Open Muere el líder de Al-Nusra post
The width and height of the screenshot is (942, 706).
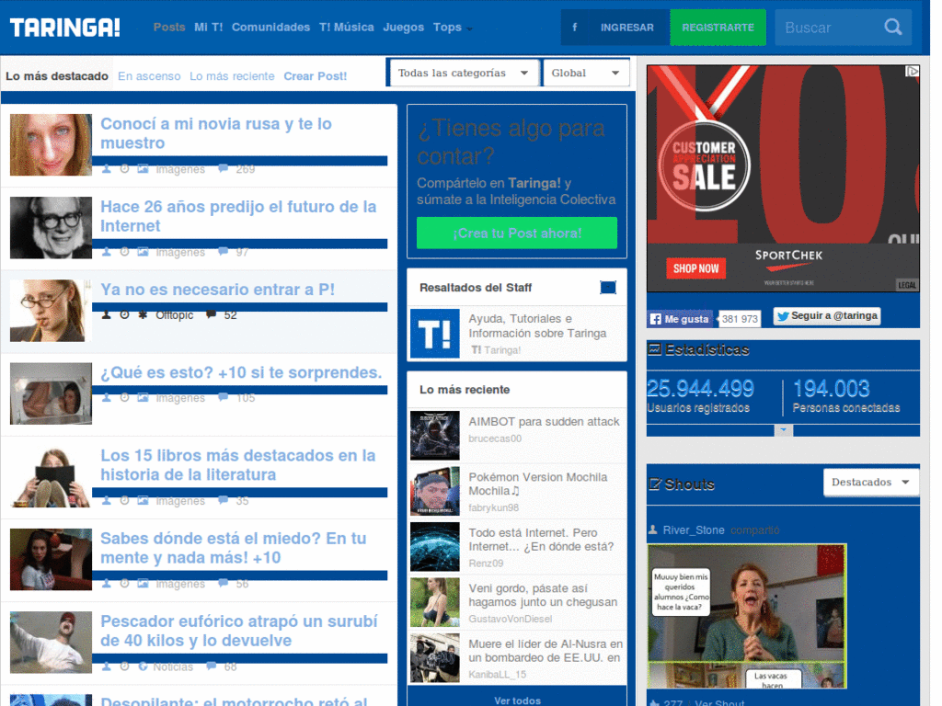click(x=546, y=651)
